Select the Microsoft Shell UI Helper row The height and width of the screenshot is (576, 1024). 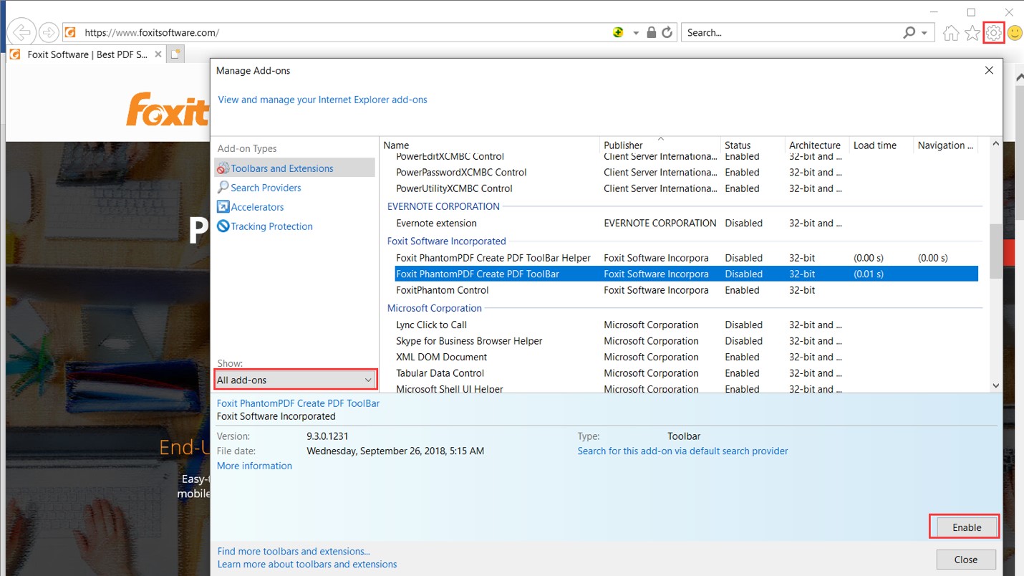pyautogui.click(x=687, y=388)
